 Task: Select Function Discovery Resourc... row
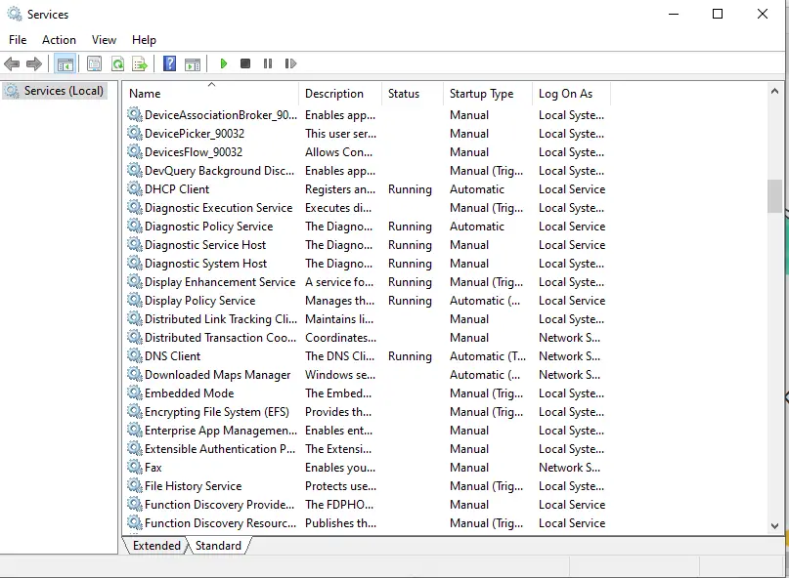click(x=367, y=523)
